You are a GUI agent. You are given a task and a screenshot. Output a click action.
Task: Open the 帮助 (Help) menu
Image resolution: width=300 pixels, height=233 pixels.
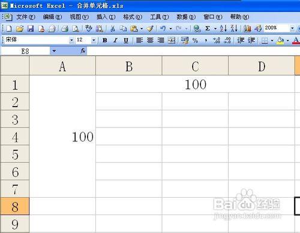[239, 17]
